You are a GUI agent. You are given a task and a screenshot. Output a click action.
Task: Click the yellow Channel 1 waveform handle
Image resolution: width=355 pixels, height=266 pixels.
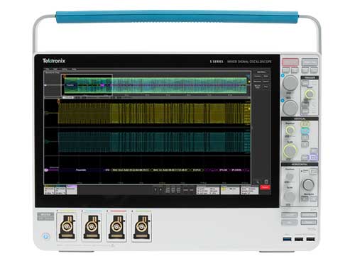click(47, 113)
